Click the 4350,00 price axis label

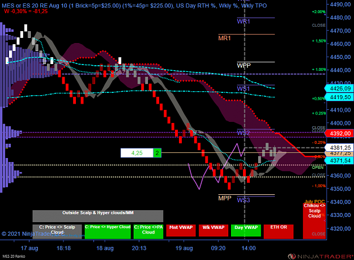point(340,189)
